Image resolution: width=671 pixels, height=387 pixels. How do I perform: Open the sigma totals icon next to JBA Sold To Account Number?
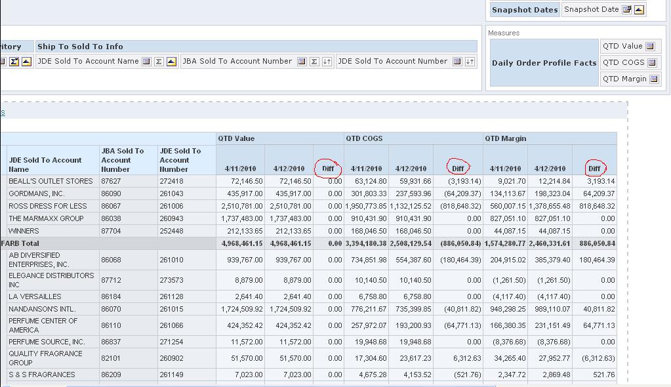click(x=313, y=61)
